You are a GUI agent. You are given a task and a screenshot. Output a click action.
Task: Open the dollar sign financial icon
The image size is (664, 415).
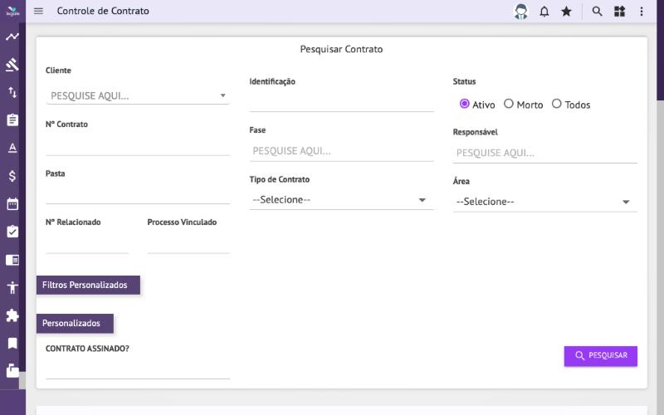click(x=12, y=176)
